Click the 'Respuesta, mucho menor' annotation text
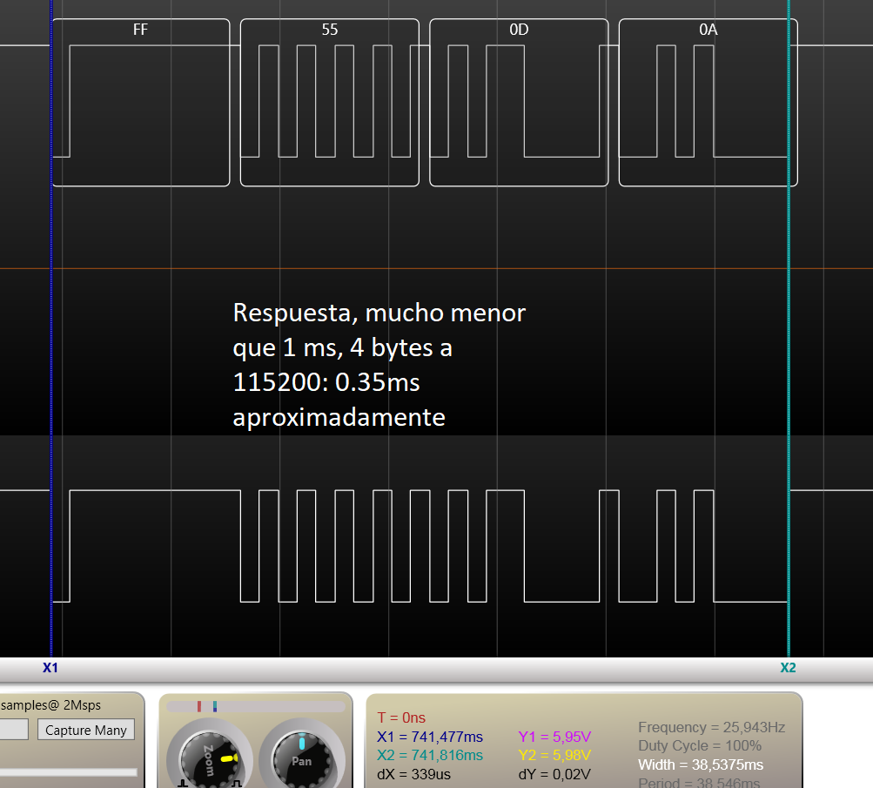Screen dimensions: 873x788 (x=379, y=313)
